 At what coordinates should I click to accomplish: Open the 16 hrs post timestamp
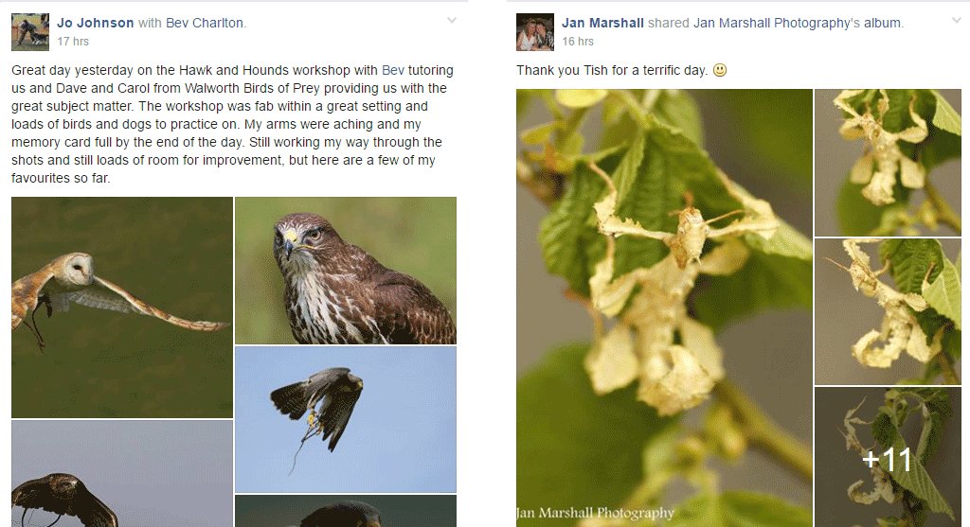(x=578, y=42)
